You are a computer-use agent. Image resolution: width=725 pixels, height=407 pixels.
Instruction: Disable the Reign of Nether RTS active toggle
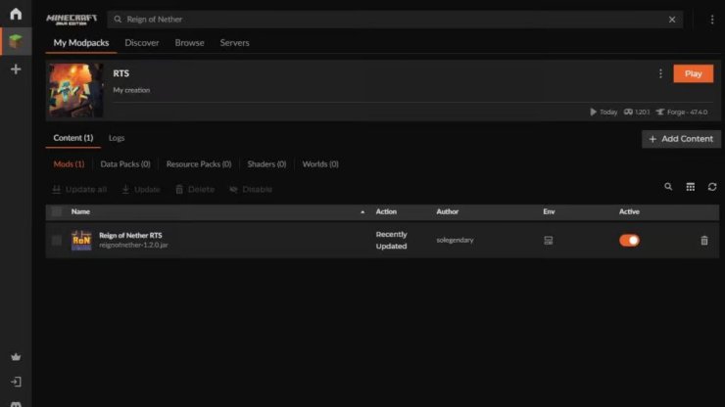pyautogui.click(x=629, y=240)
